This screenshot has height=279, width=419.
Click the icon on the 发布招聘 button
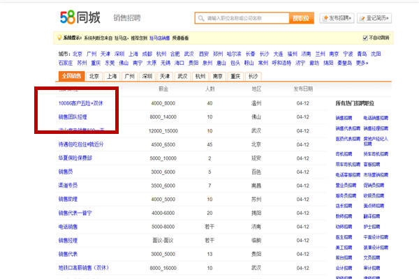(x=325, y=18)
